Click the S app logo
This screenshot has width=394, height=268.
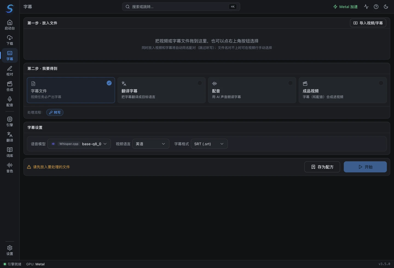coord(10,8)
